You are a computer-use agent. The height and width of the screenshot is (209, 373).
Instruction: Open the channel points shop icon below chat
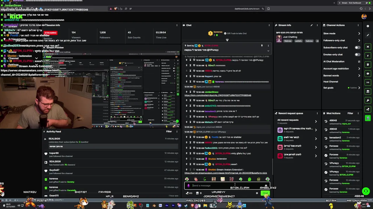click(x=197, y=193)
